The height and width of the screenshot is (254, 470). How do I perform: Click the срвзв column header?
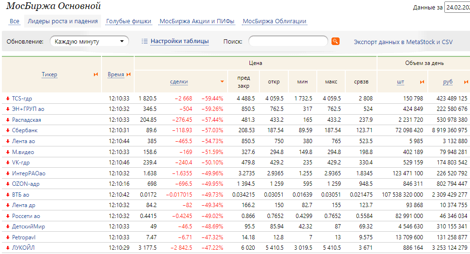(361, 82)
